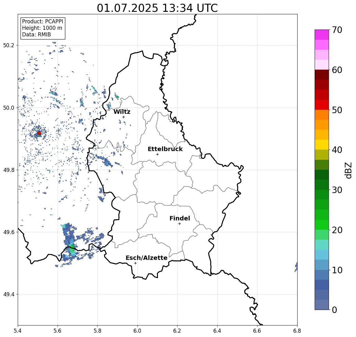
Task: Click the 60 tick label on colorbar
Action: [337, 70]
